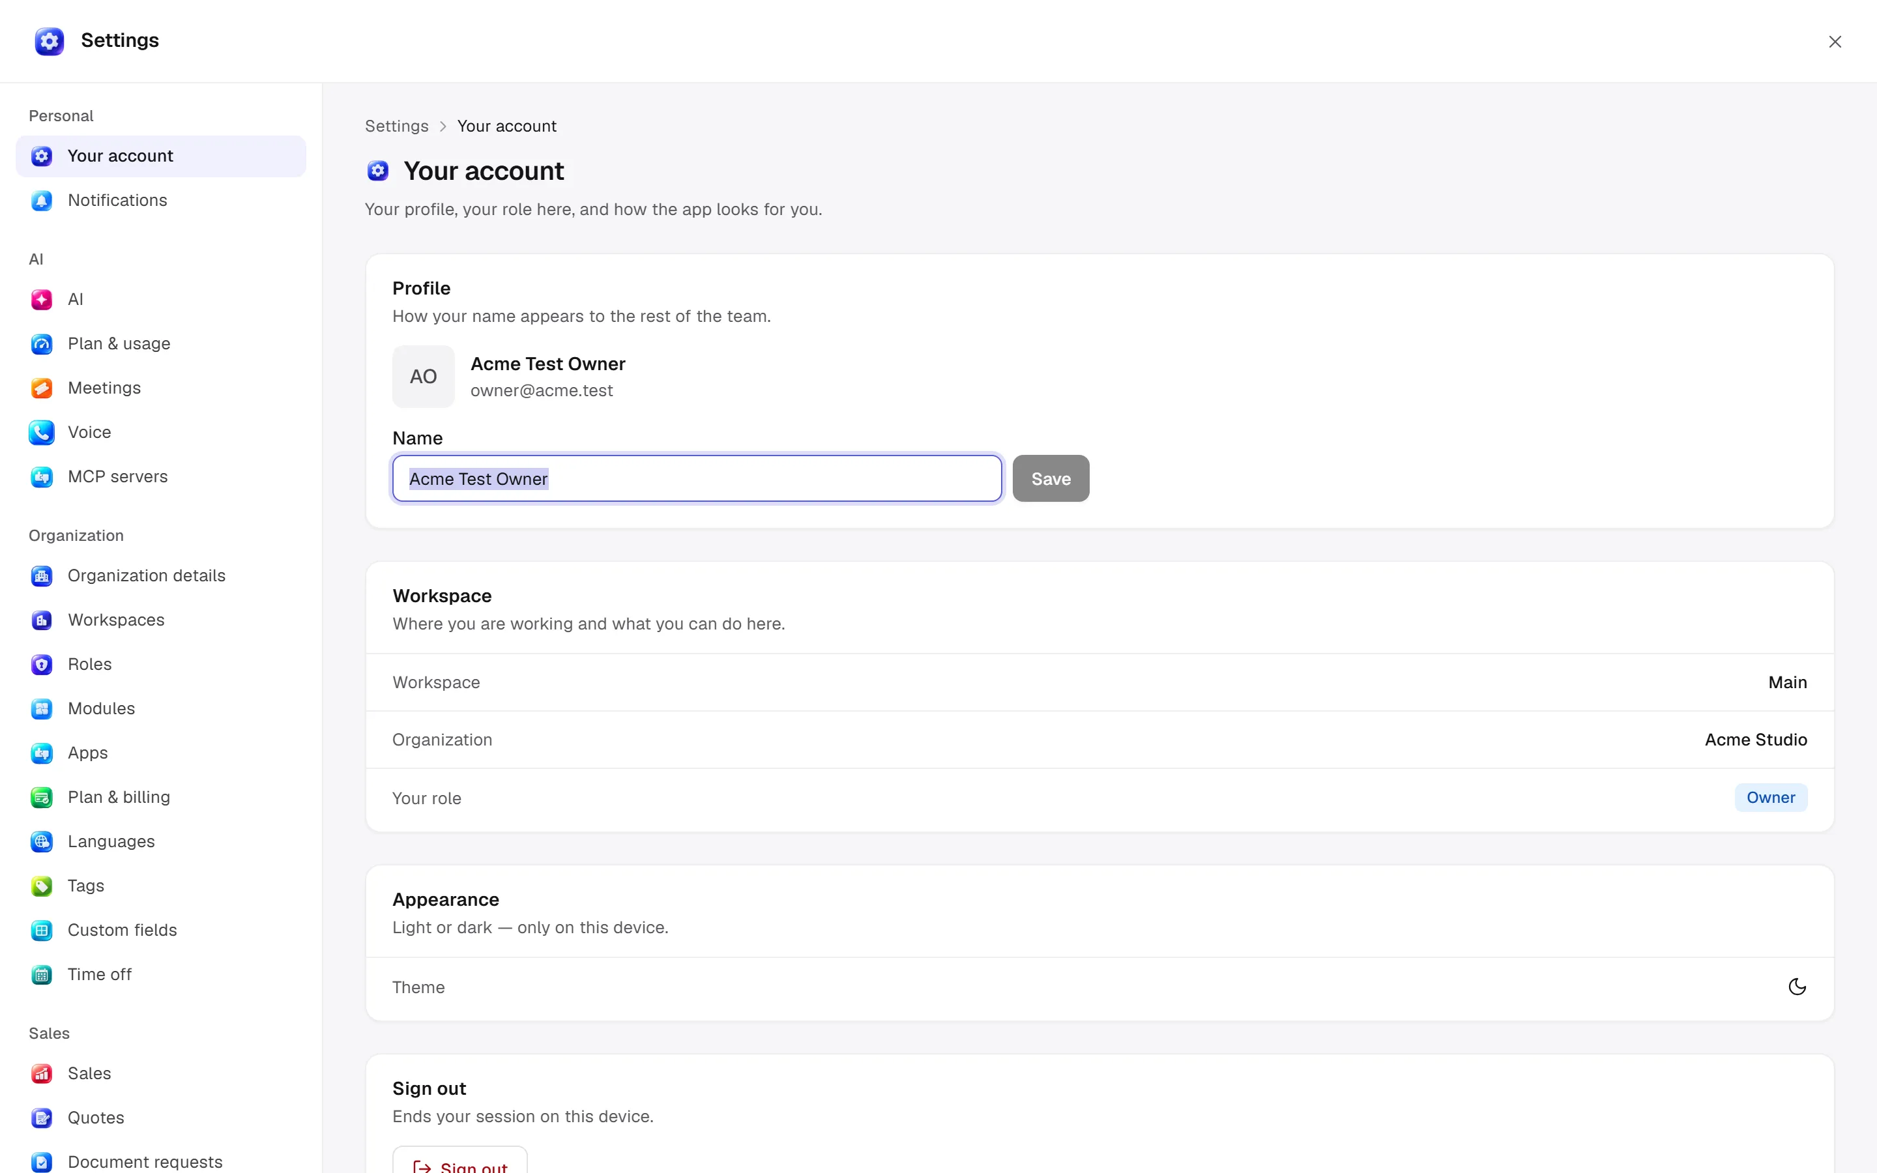Go to Quotes settings
The width and height of the screenshot is (1877, 1173).
point(160,1117)
